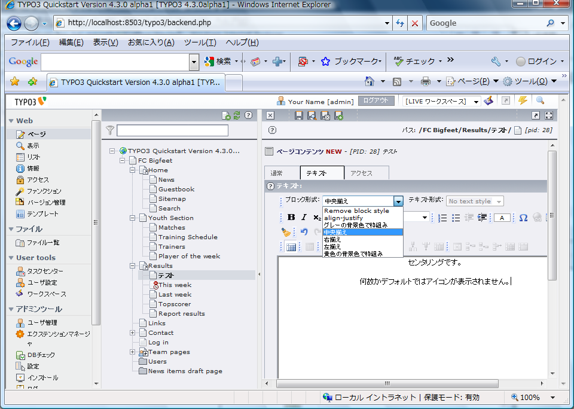Open the お気に入り(A) browser menu
This screenshot has width=574, height=409.
coord(151,42)
